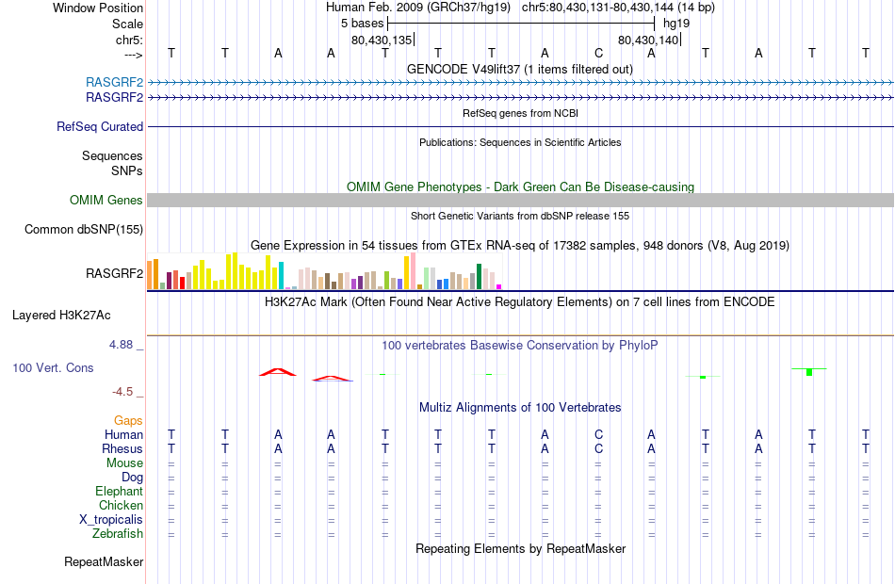This screenshot has height=584, width=895.
Task: Open the OMIM Genes track label
Action: (x=106, y=200)
